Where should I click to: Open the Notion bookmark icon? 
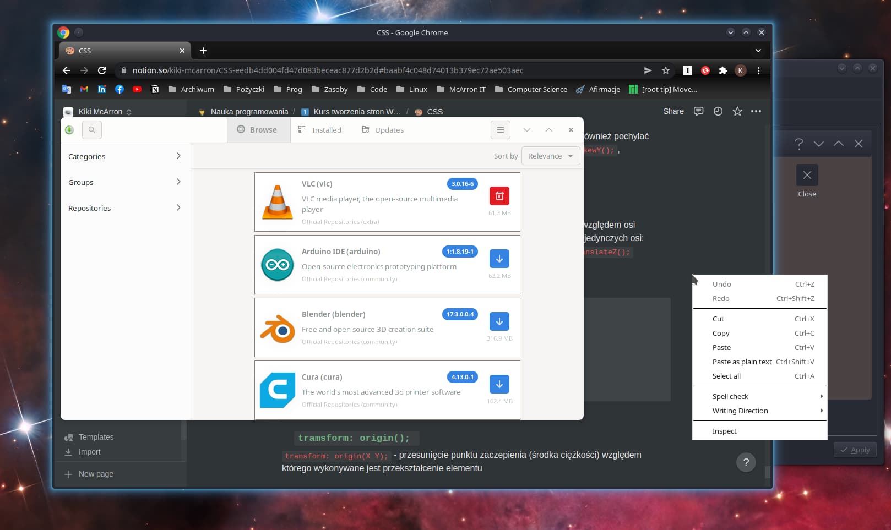[155, 89]
